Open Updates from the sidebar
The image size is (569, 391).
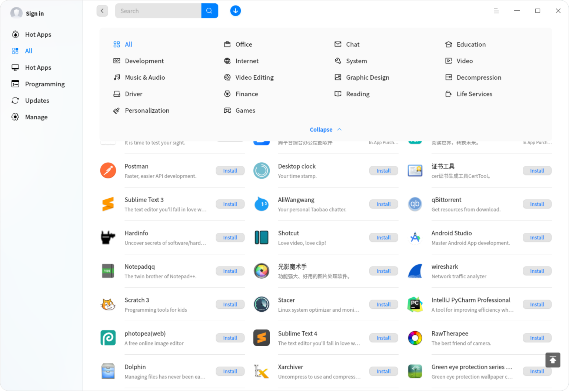pos(37,100)
